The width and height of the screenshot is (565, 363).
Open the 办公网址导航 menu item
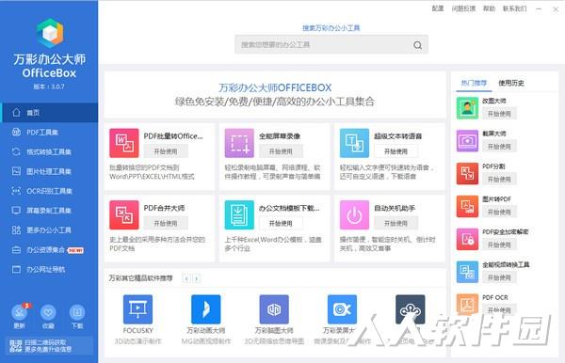click(49, 270)
